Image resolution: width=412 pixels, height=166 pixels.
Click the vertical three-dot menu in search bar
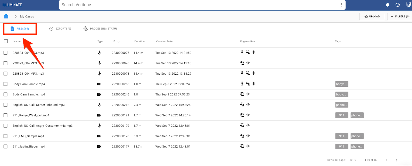tap(341, 5)
